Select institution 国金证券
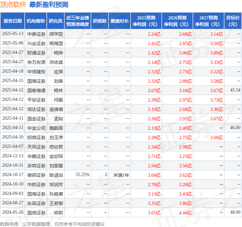 click(x=36, y=119)
